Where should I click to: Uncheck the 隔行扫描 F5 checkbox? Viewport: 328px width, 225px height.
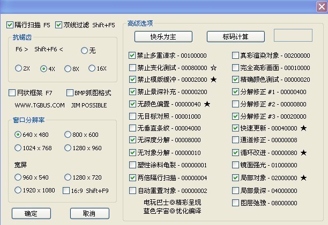pyautogui.click(x=10, y=25)
